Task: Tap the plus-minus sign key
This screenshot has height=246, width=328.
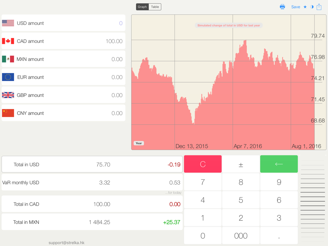Action: click(x=241, y=164)
